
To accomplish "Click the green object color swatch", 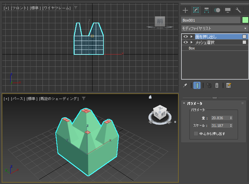I will tap(245, 20).
